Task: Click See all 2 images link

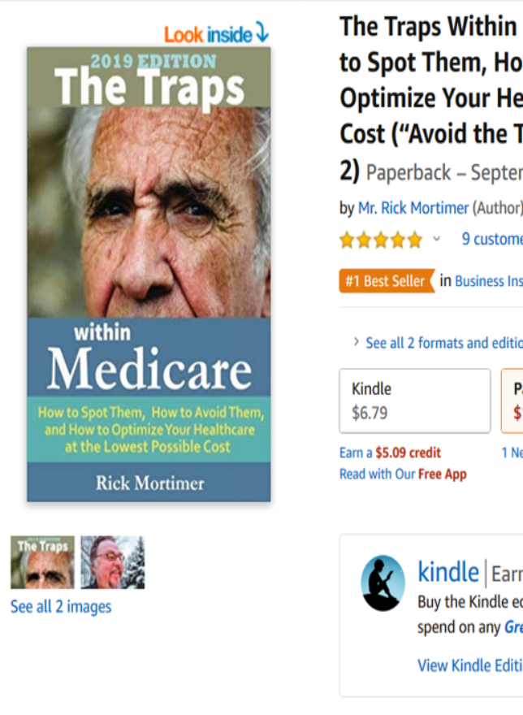Action: pos(61,606)
